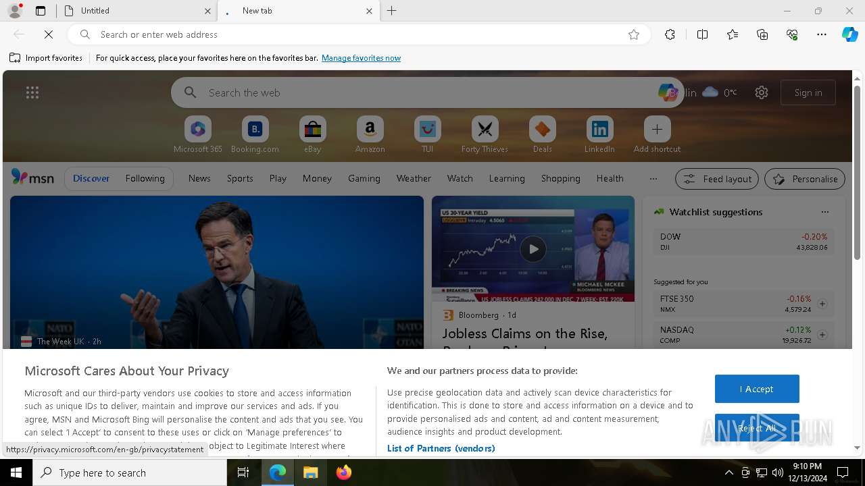Open TUI shortcut

coord(427,135)
